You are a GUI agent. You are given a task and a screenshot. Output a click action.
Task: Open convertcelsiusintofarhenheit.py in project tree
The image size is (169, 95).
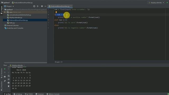pos(20,15)
